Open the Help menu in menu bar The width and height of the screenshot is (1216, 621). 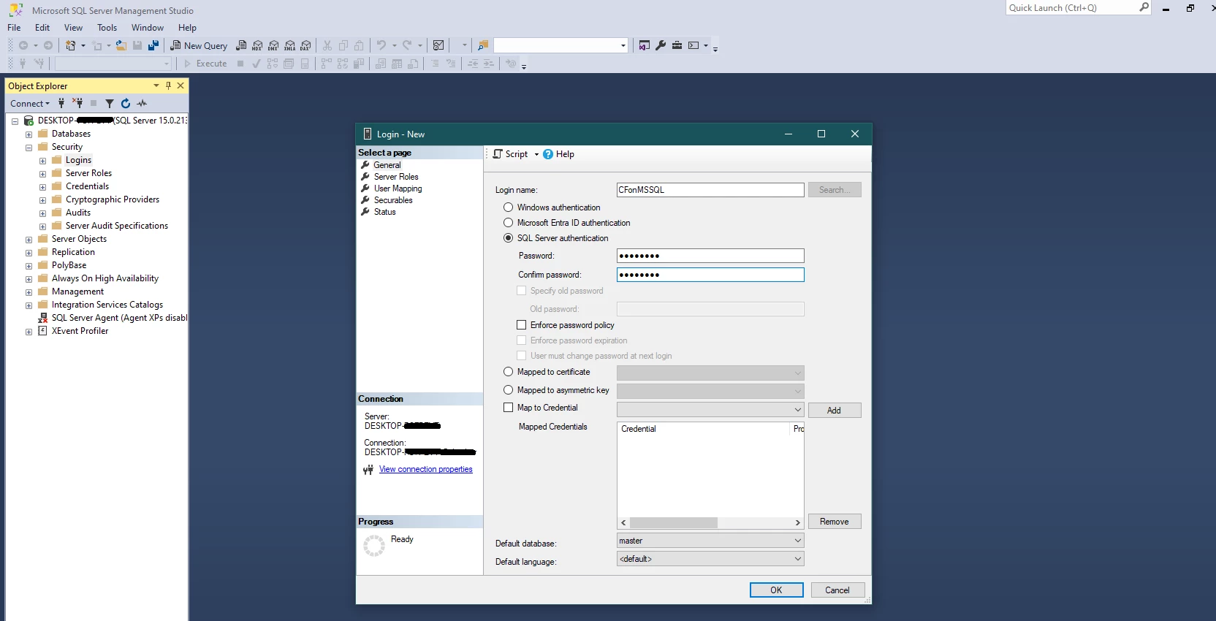[187, 28]
